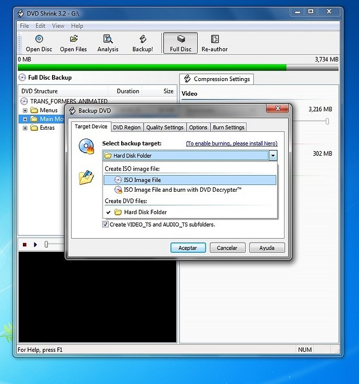Viewport: 359px width, 384px height.
Task: Click the DVD Structure column header
Action: [63, 91]
